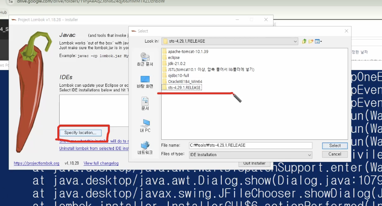Click the browser address bar URL

91,2
